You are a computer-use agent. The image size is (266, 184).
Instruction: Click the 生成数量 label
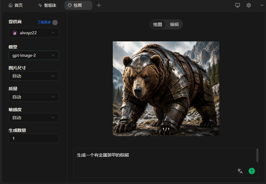click(x=17, y=130)
